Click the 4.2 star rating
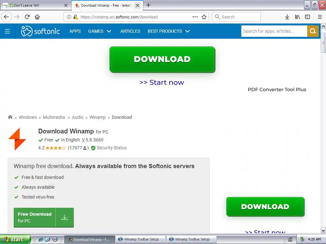This screenshot has height=244, width=326. (x=52, y=148)
